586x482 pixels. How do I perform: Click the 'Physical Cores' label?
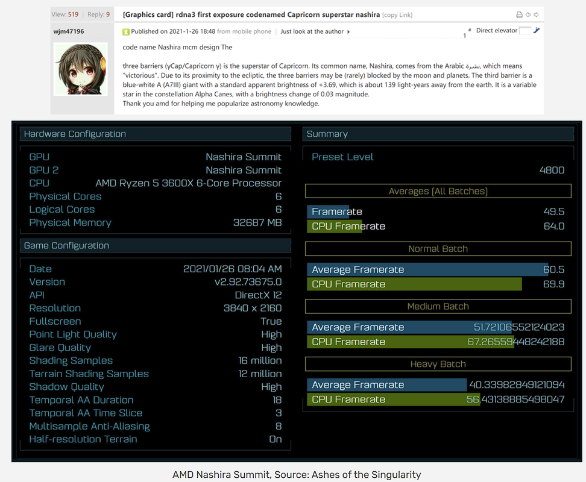[65, 196]
